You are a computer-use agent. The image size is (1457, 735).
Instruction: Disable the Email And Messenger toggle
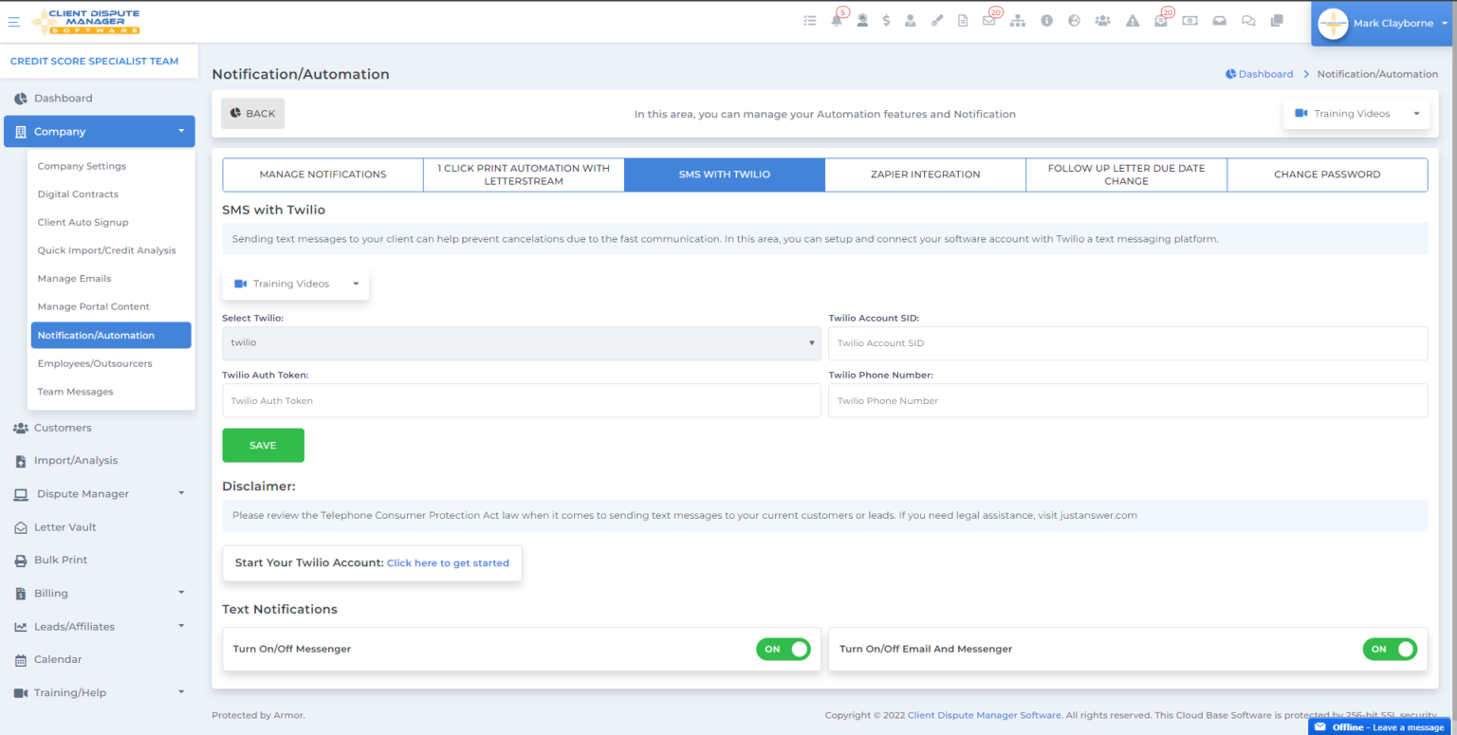point(1390,649)
